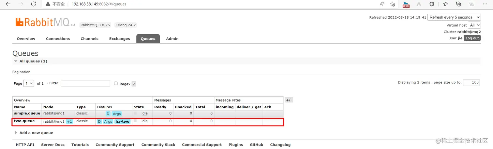Open the browser Extensions puzzle icon
The height and width of the screenshot is (149, 493).
[x=432, y=4]
